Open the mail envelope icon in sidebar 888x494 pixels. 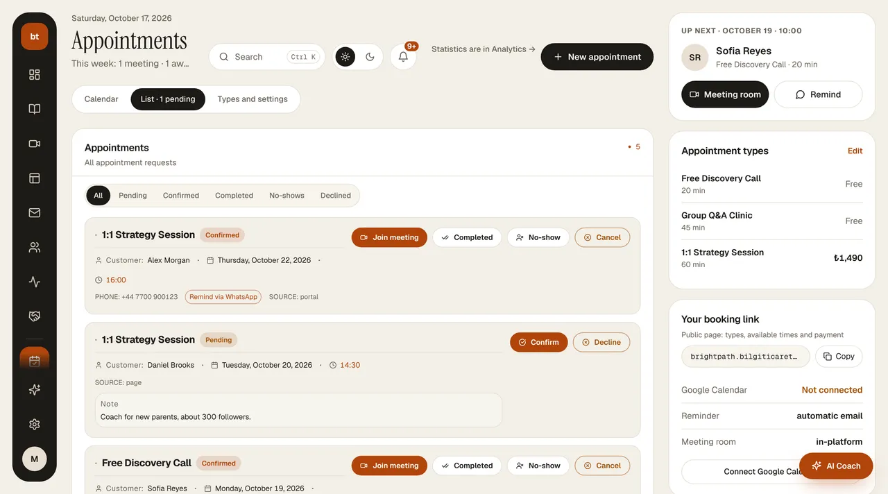point(35,213)
